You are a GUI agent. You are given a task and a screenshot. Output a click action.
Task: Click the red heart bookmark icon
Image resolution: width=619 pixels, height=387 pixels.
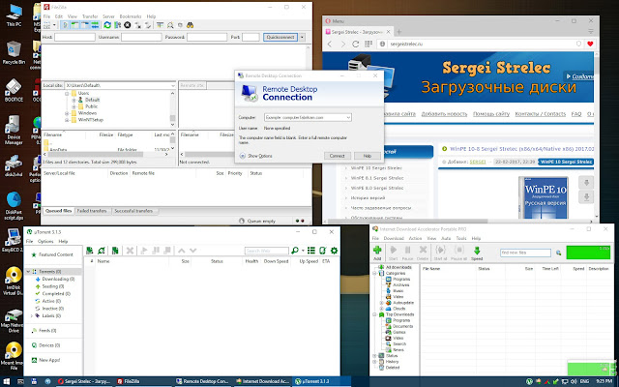[590, 44]
